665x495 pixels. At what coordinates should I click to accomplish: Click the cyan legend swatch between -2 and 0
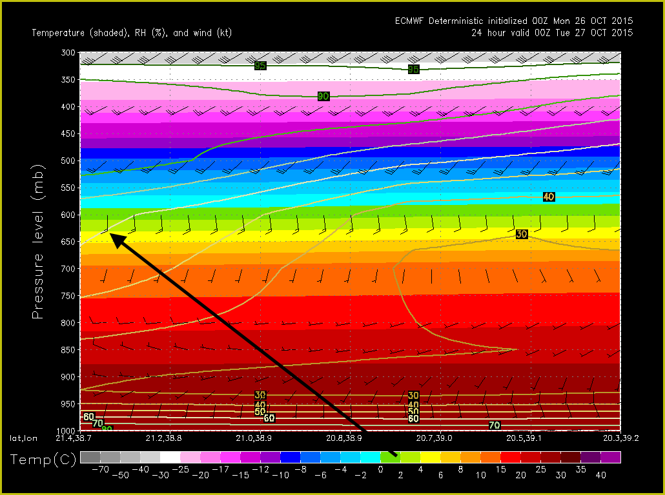coord(371,457)
